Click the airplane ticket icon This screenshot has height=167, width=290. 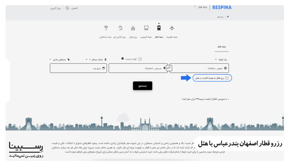[172, 28]
